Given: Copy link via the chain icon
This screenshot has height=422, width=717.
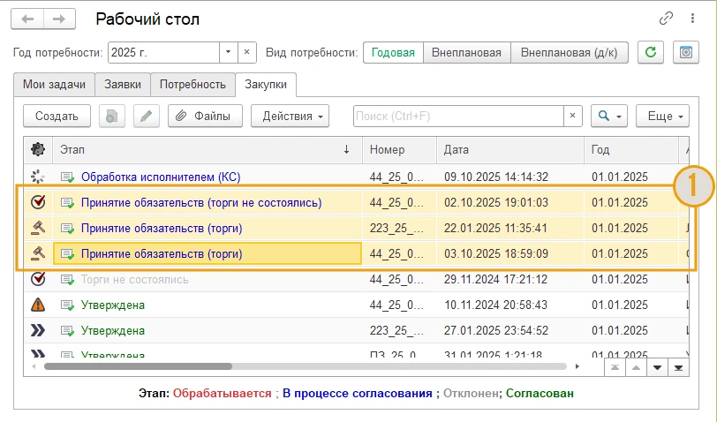Looking at the screenshot, I should click(666, 19).
